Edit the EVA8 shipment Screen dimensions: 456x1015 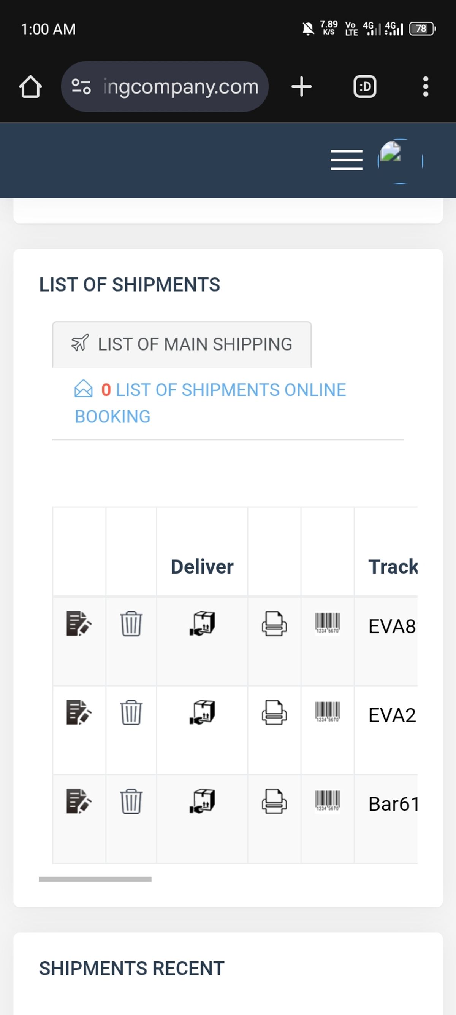click(79, 623)
